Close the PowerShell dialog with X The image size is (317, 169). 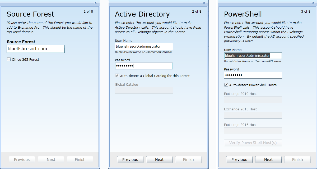pyautogui.click(x=313, y=3)
